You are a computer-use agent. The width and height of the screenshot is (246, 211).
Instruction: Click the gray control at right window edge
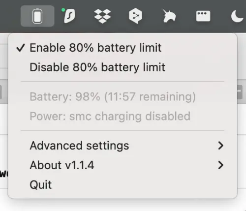coord(240,92)
